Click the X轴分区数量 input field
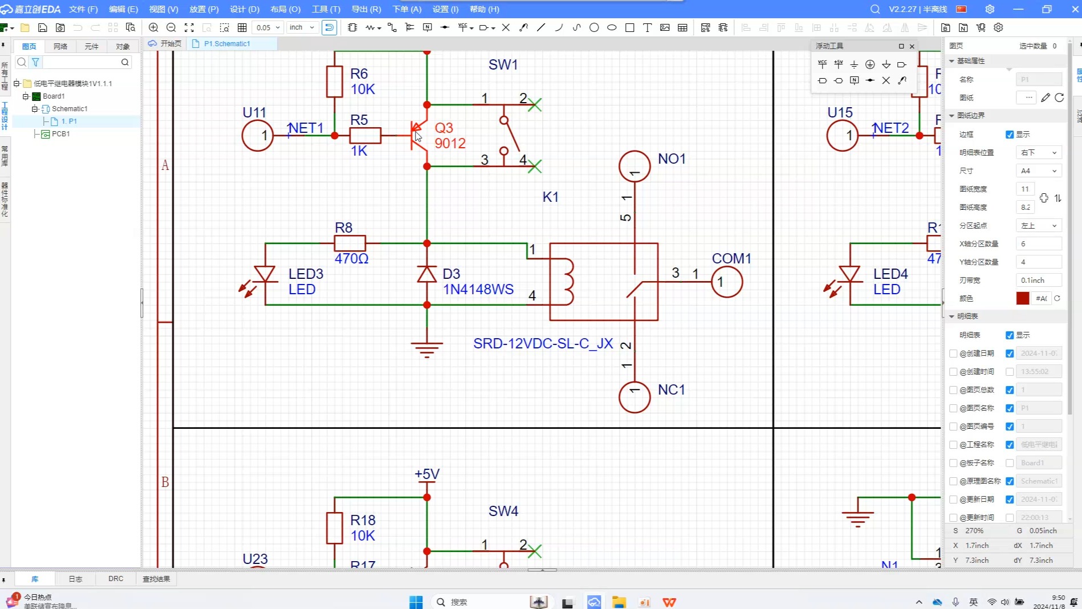Image resolution: width=1082 pixels, height=609 pixels. pos(1039,243)
